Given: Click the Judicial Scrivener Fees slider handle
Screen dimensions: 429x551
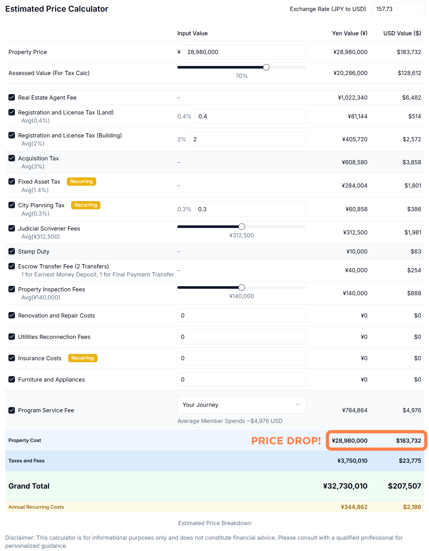Looking at the screenshot, I should pos(242,227).
